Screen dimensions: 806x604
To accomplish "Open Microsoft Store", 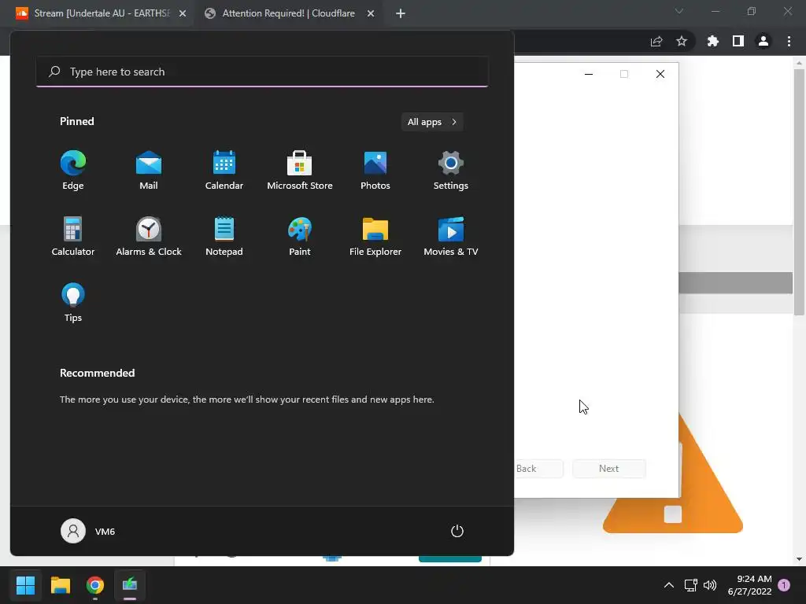I will coord(300,171).
